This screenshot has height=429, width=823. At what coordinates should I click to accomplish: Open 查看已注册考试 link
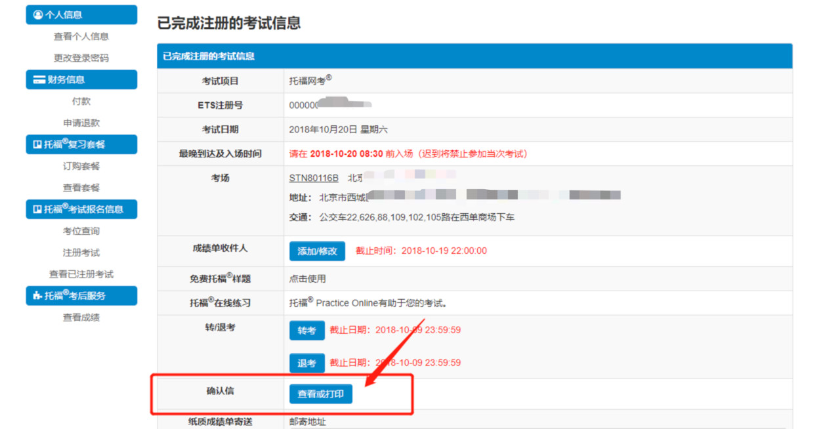[x=81, y=275]
